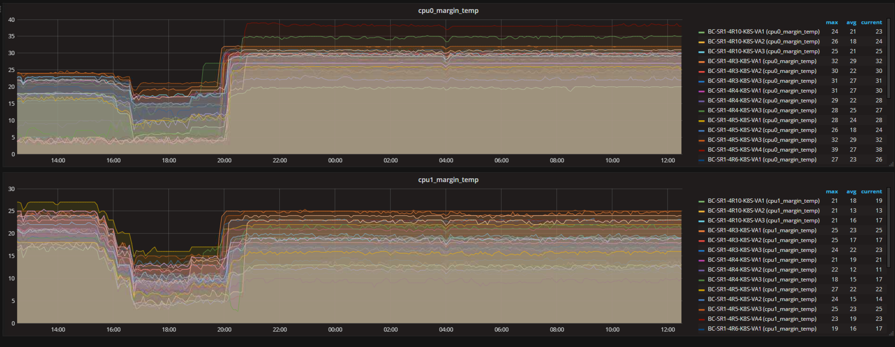Toggle series BC-SR1-4R5-K8S-VA4 (cpu0_margin_temp)

[762, 150]
